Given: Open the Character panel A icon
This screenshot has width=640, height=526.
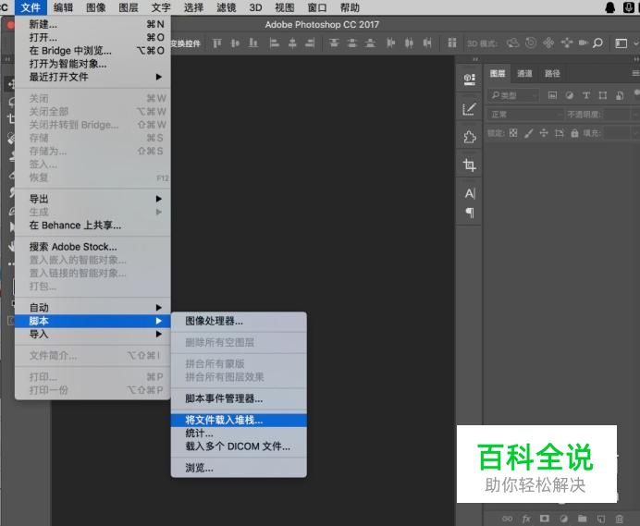Looking at the screenshot, I should pos(470,193).
